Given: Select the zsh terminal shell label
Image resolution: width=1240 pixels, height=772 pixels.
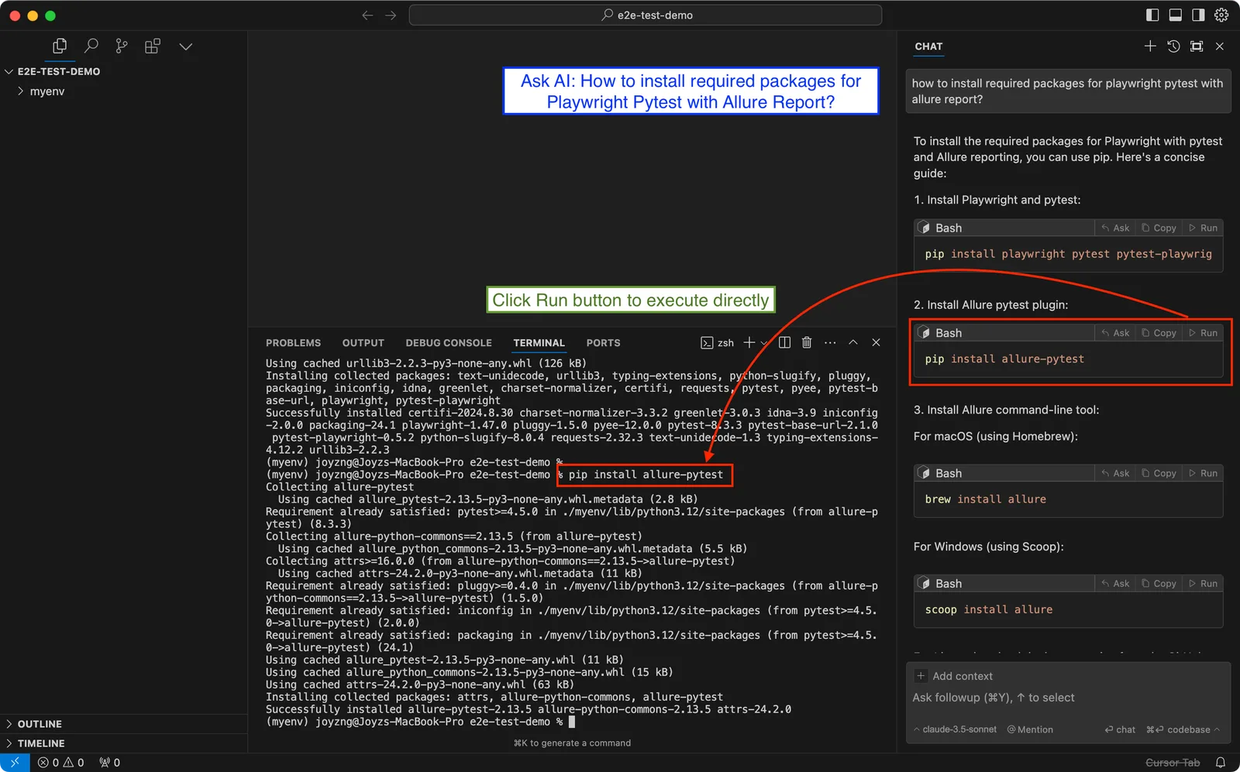Looking at the screenshot, I should tap(718, 343).
